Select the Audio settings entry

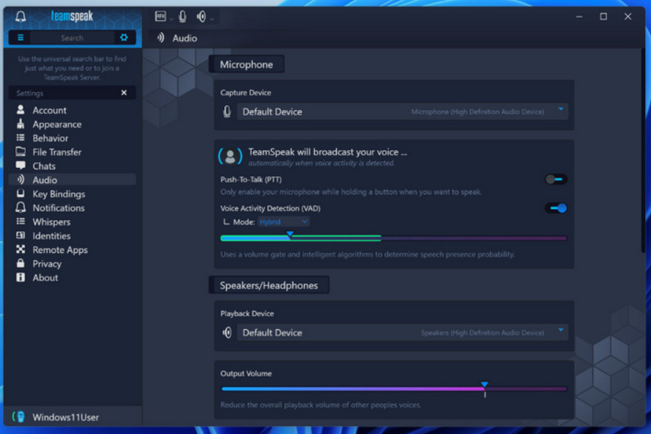coord(72,180)
